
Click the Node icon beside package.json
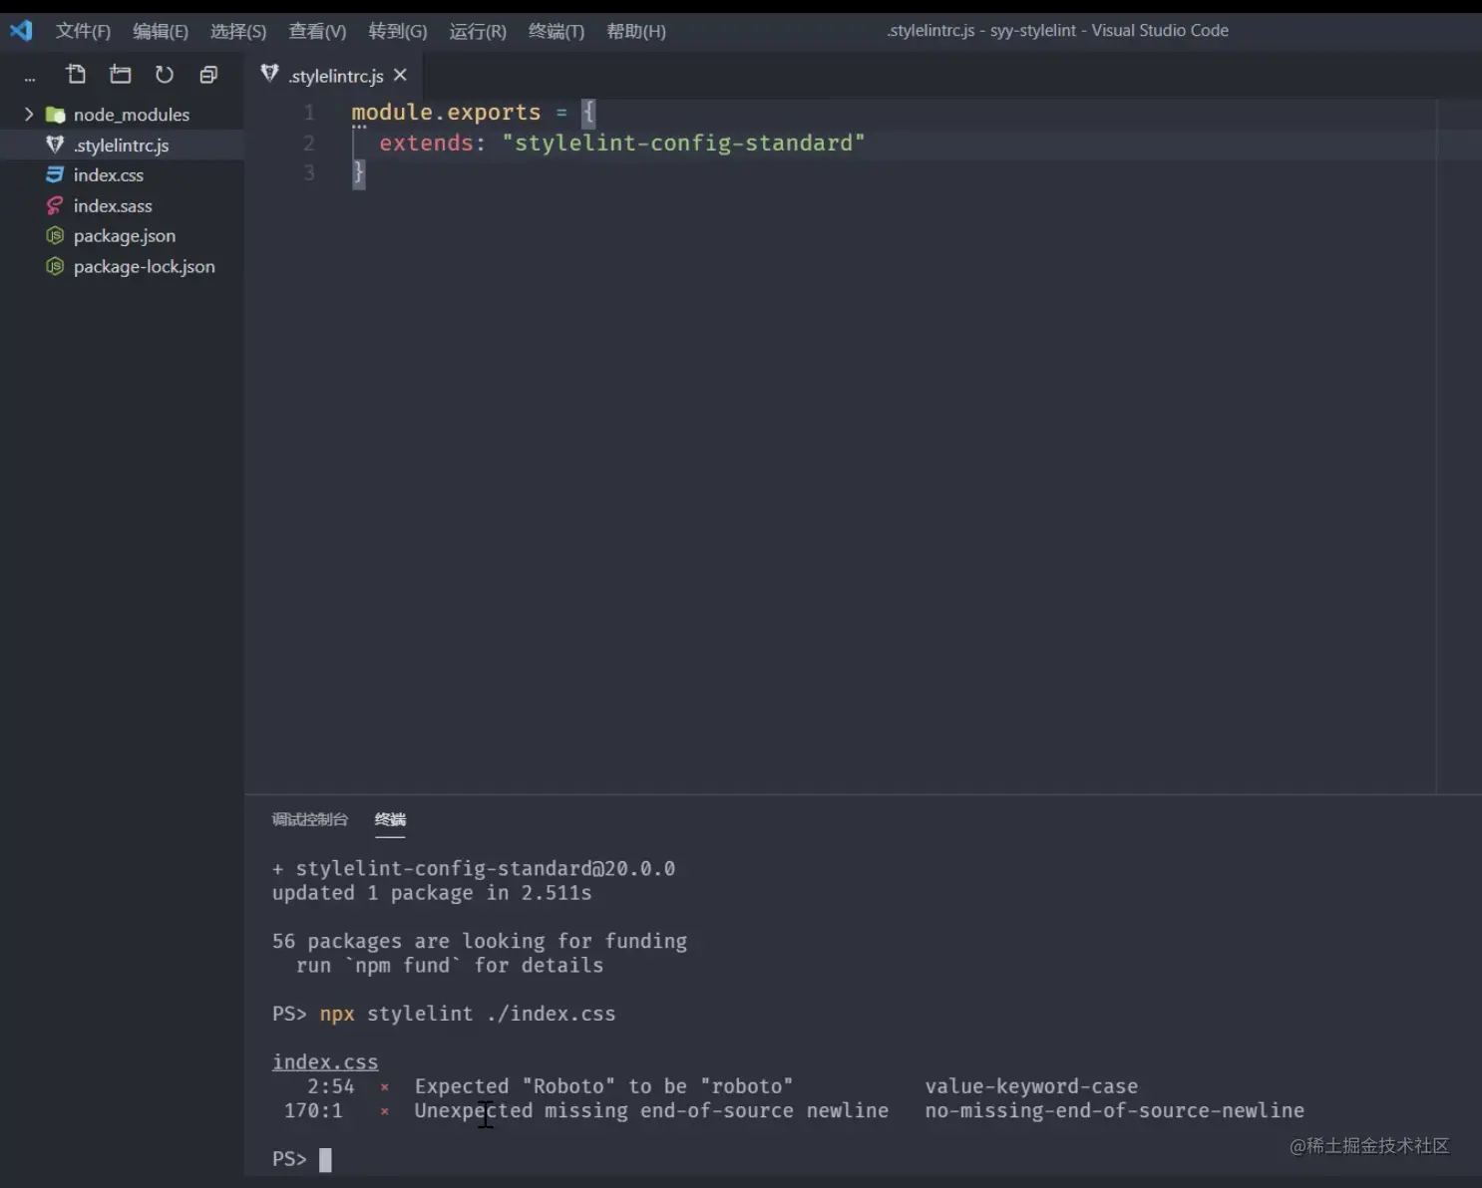click(x=55, y=236)
